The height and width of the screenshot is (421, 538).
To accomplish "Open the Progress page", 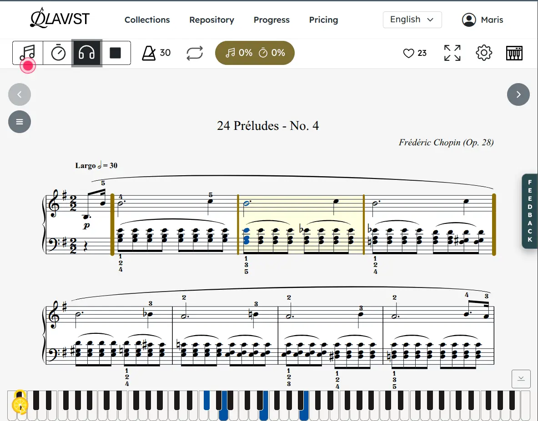I will coord(272,20).
